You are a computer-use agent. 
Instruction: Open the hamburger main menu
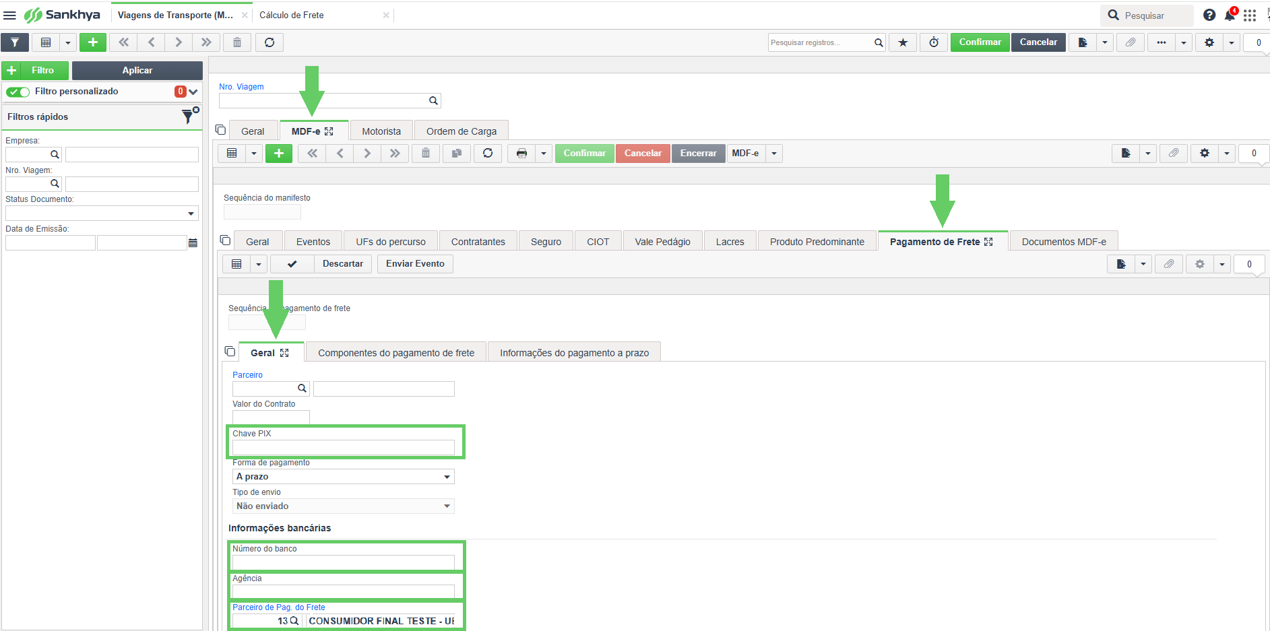point(9,15)
